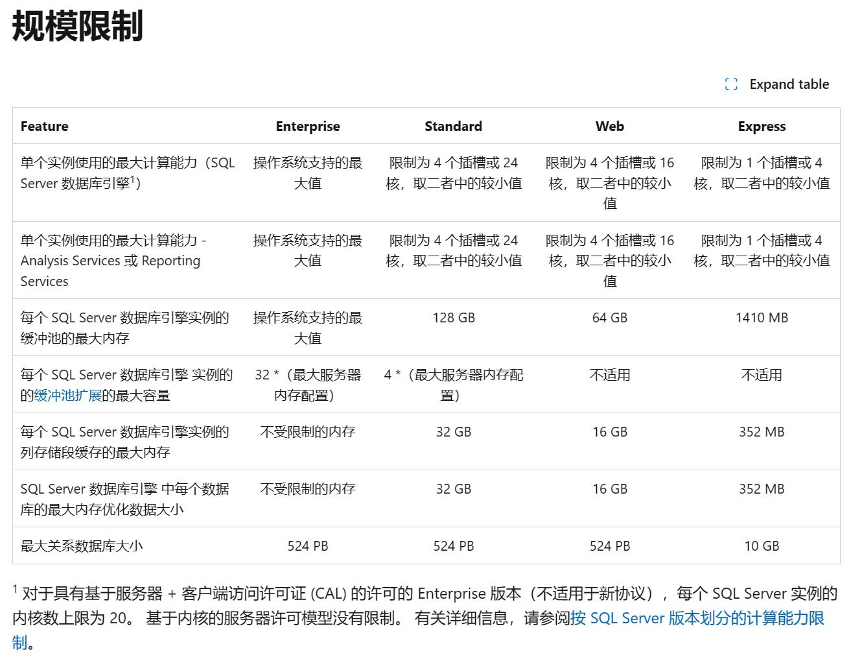Viewport: 851px width, 659px height.
Task: Click the 32 *（最大服务器内存配置）cell
Action: tap(308, 385)
